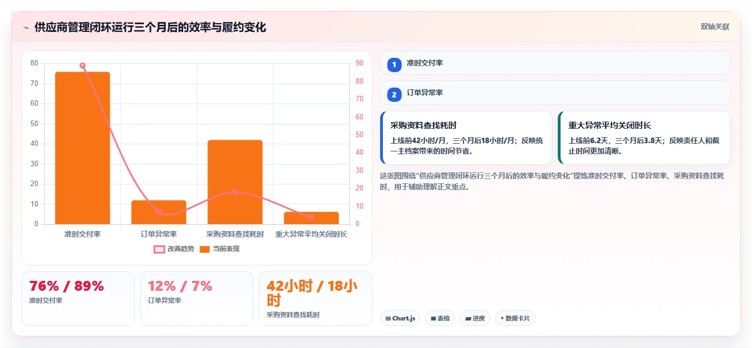Open the 采购资料查找耗时 detail card
The width and height of the screenshot is (752, 348).
tap(466, 138)
